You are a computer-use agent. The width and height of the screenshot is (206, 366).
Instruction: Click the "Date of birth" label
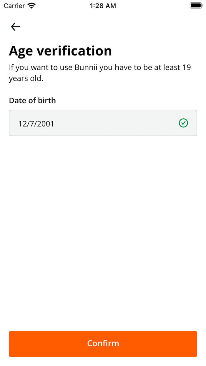point(32,101)
